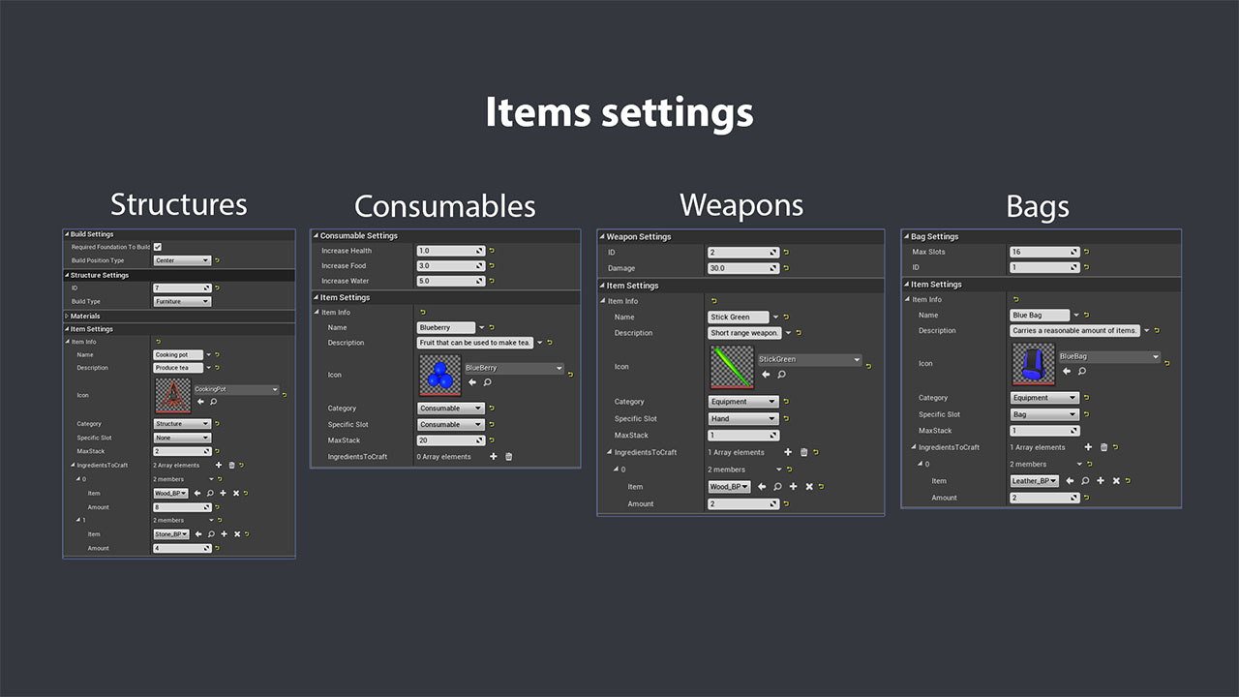Reset Weapons Damage value to default
Screen dimensions: 1239x697
coord(787,268)
